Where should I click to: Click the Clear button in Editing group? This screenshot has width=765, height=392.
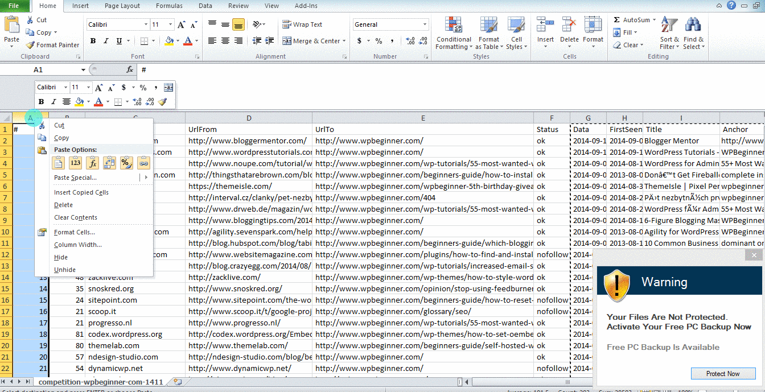tap(628, 45)
